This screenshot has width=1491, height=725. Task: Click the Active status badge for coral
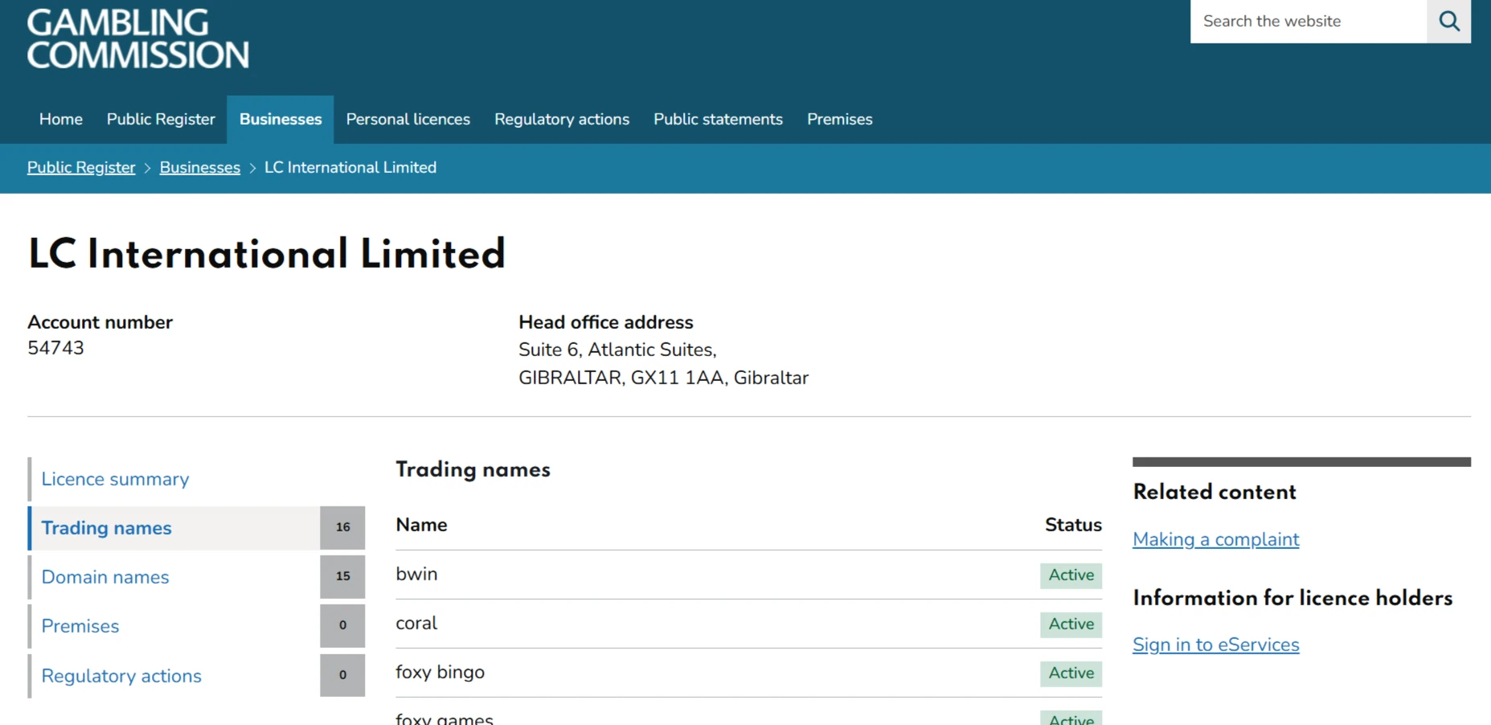pyautogui.click(x=1071, y=625)
